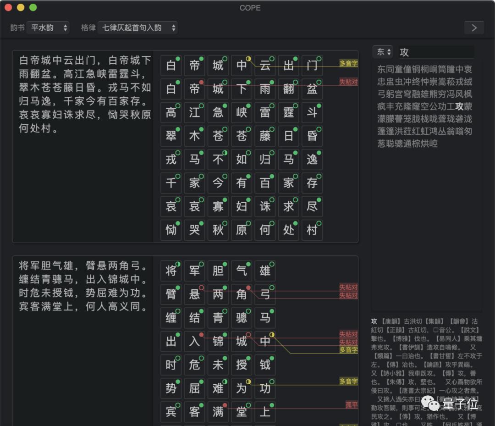
Task: Toggle the green dot on the 弓 tile
Action: click(271, 288)
